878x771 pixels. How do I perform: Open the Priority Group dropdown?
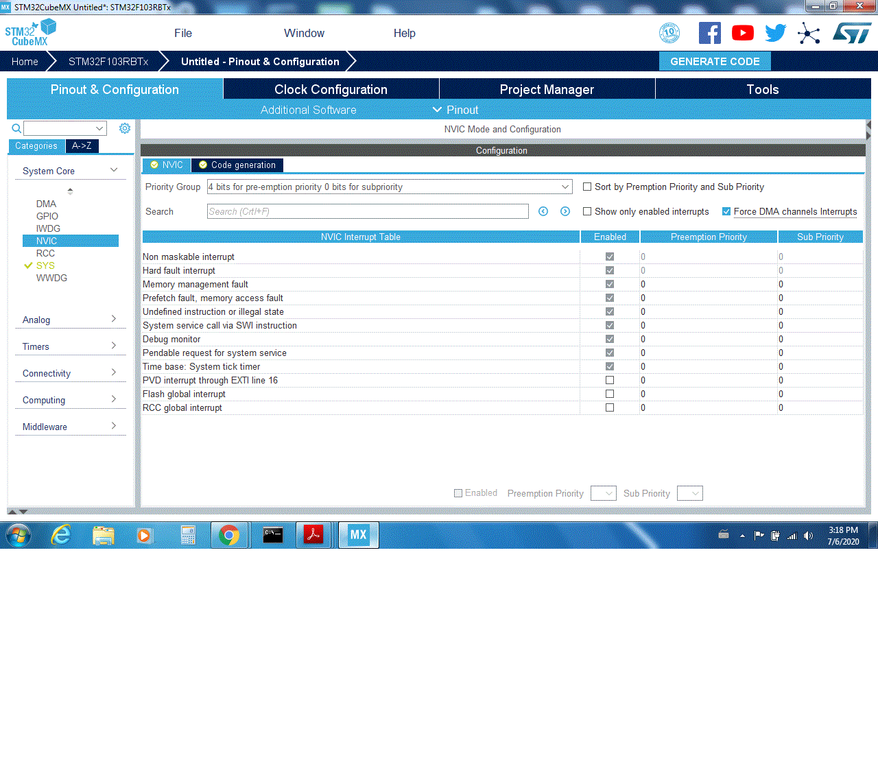390,187
